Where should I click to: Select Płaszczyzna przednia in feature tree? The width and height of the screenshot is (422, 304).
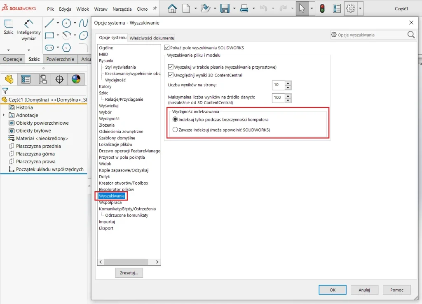coord(38,146)
